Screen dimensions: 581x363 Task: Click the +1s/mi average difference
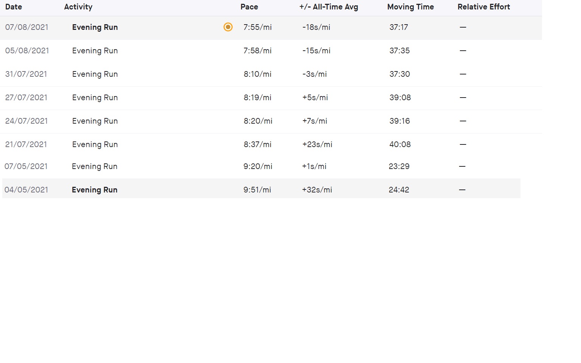coord(314,166)
